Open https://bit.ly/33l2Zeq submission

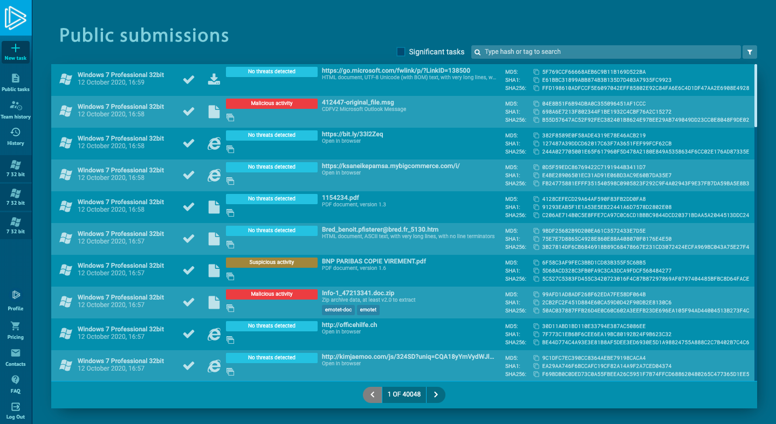pos(352,134)
